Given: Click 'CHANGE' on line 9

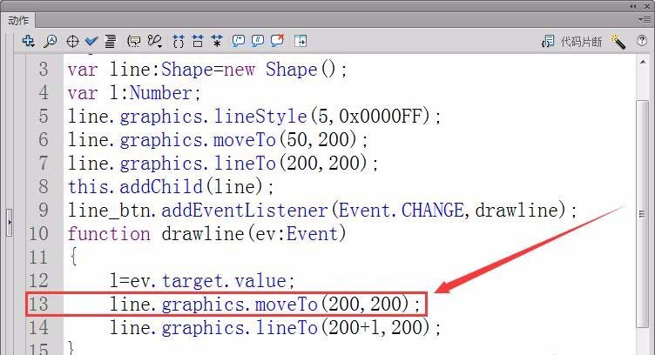Looking at the screenshot, I should (x=433, y=211).
